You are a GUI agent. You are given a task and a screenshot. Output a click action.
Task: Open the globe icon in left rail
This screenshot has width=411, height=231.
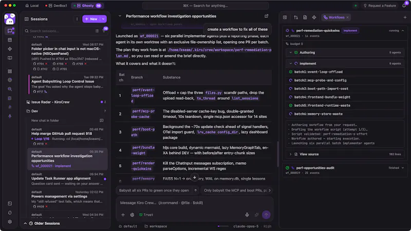pos(10,80)
